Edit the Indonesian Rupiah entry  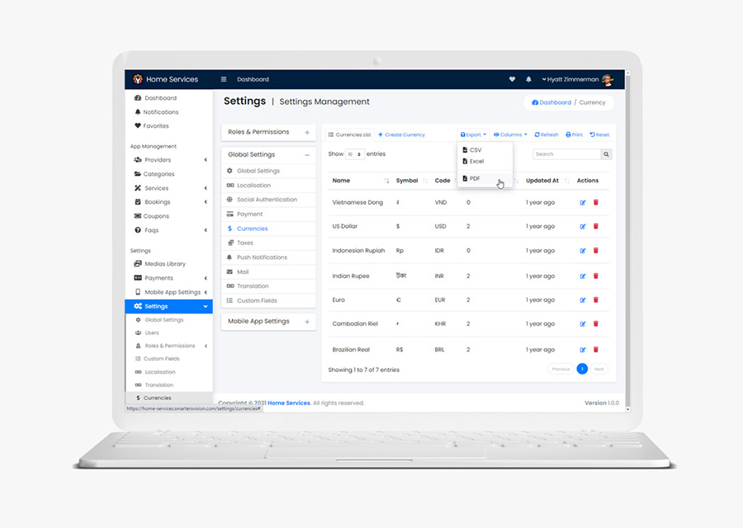pos(582,251)
